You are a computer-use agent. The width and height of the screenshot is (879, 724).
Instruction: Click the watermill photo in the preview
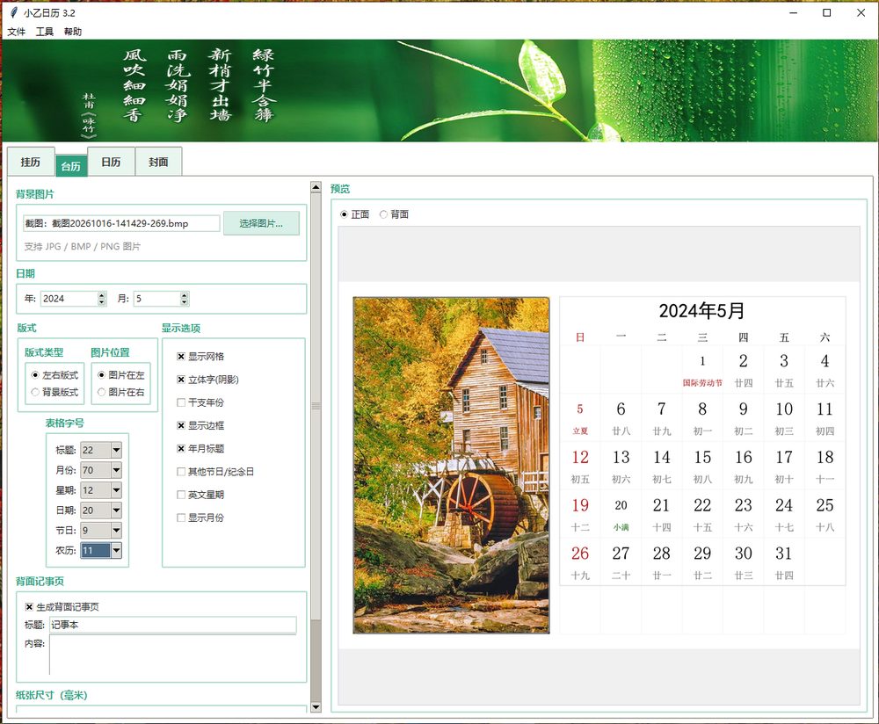coord(451,465)
